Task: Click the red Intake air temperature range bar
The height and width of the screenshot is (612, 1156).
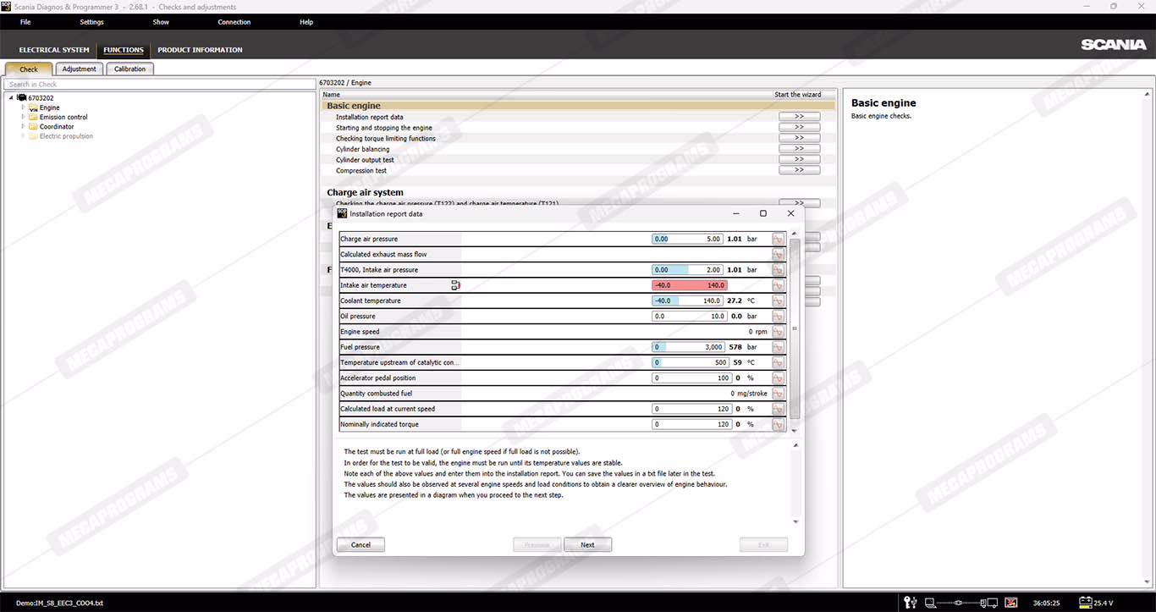Action: (x=689, y=285)
